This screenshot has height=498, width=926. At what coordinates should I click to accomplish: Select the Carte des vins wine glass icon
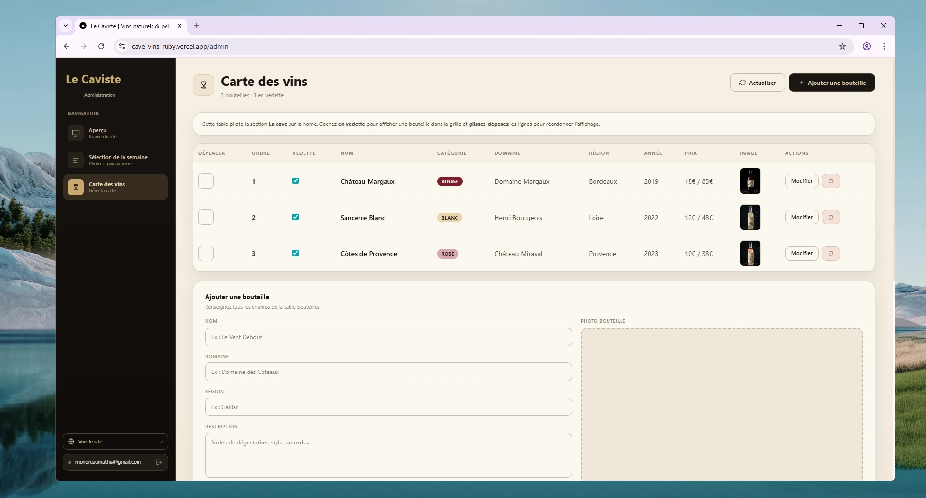tap(76, 187)
